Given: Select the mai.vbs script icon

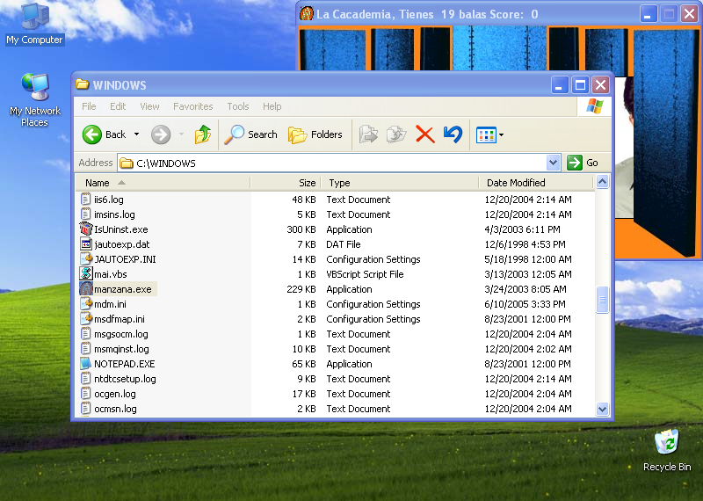Looking at the screenshot, I should pyautogui.click(x=85, y=273).
